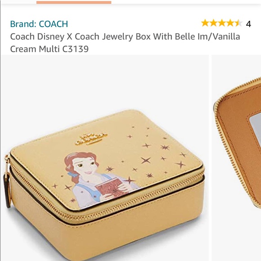This screenshot has height=261, width=261.
Task: Click the first gold rating star
Action: click(x=205, y=23)
